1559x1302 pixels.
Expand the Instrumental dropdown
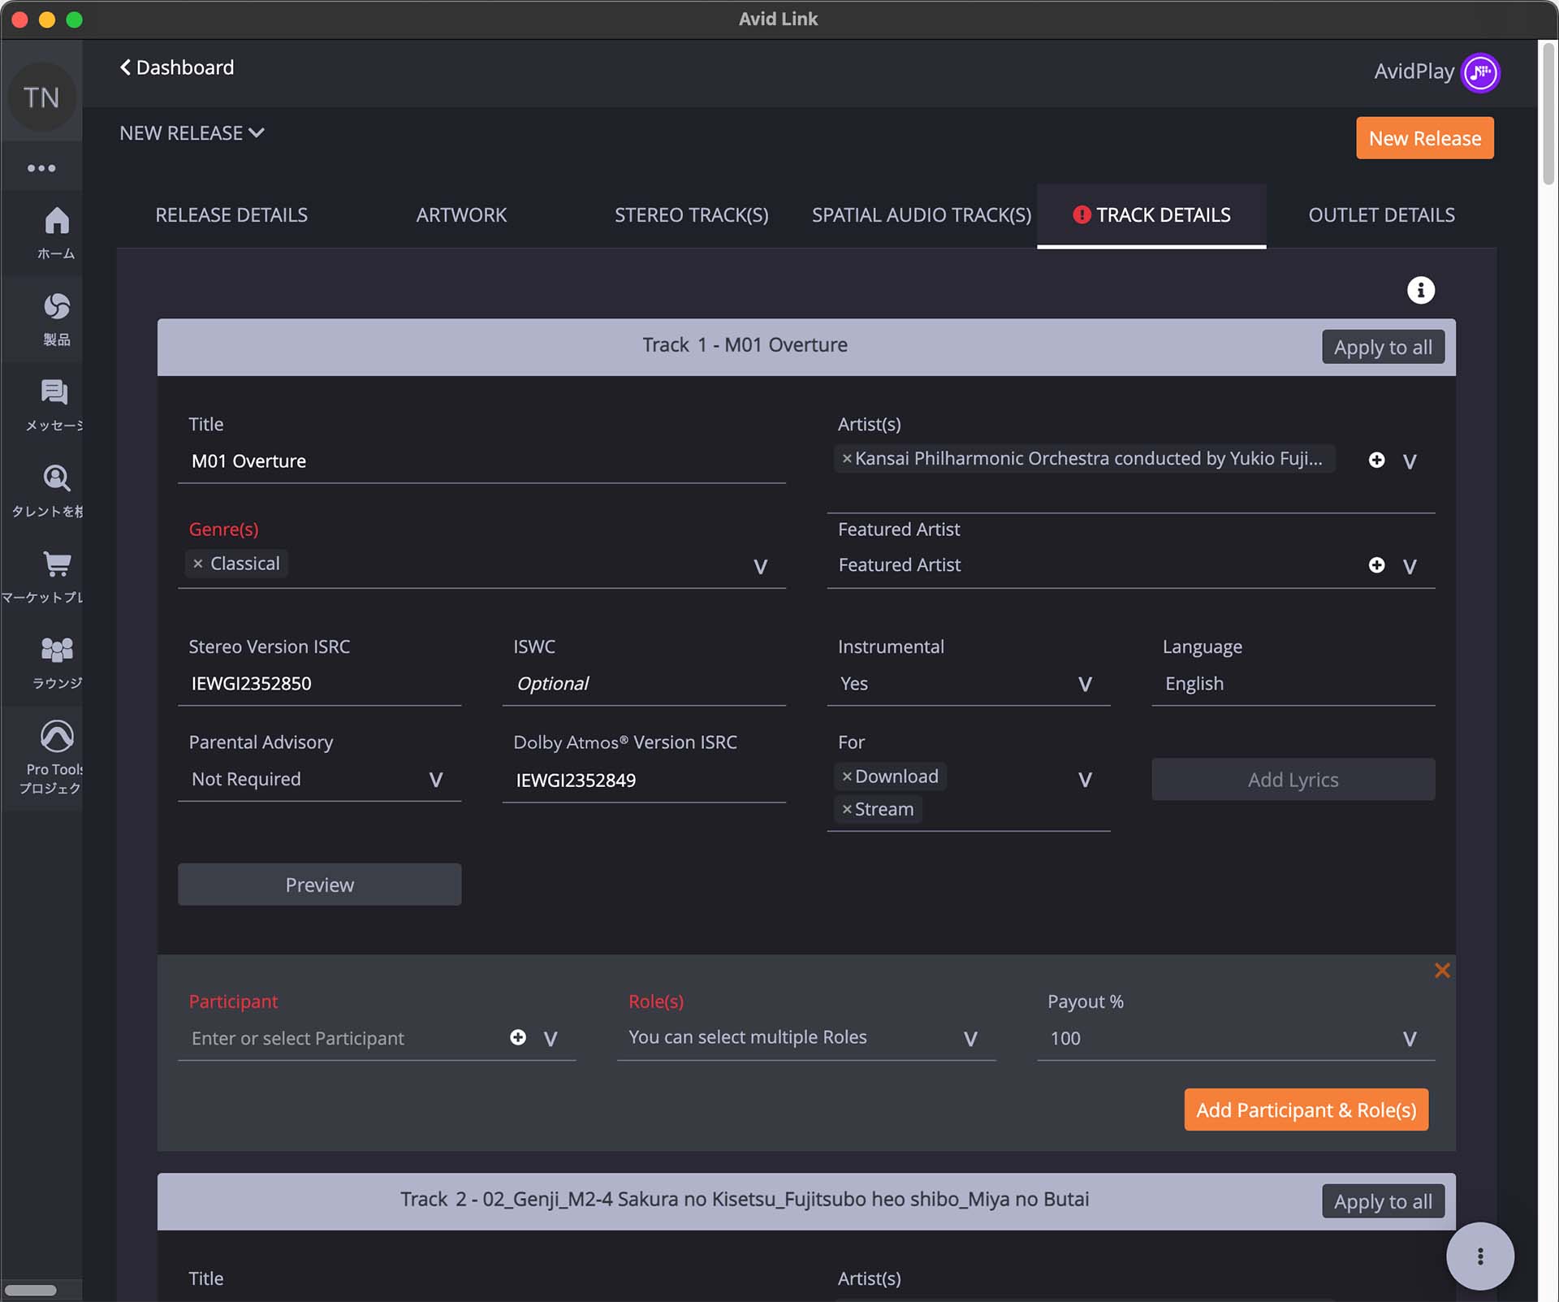point(1084,684)
